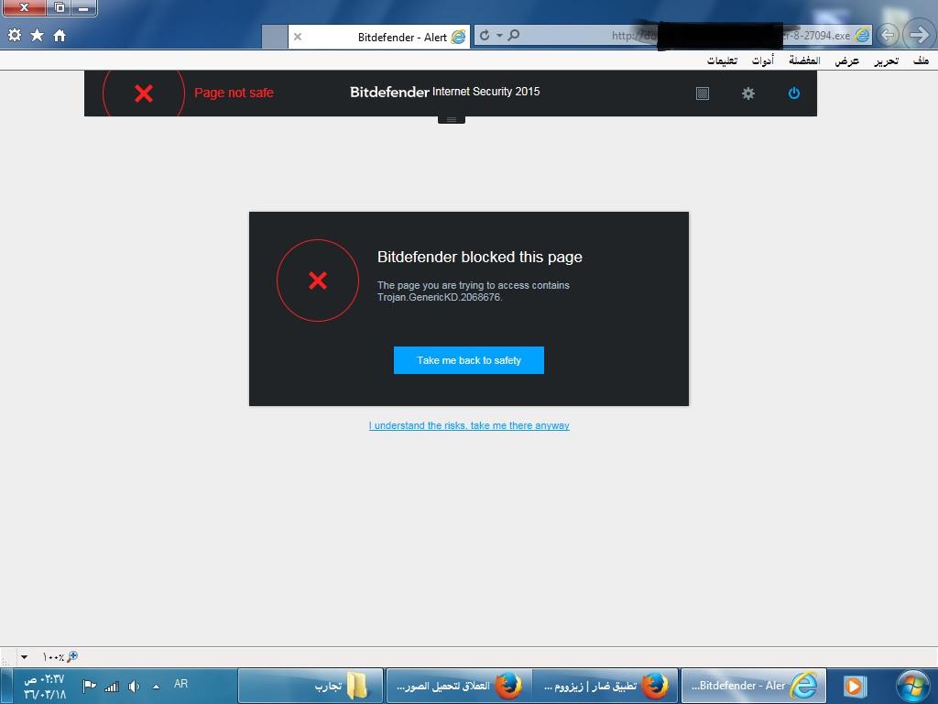
Task: Minimize the Internet Explorer window
Action: click(x=83, y=7)
